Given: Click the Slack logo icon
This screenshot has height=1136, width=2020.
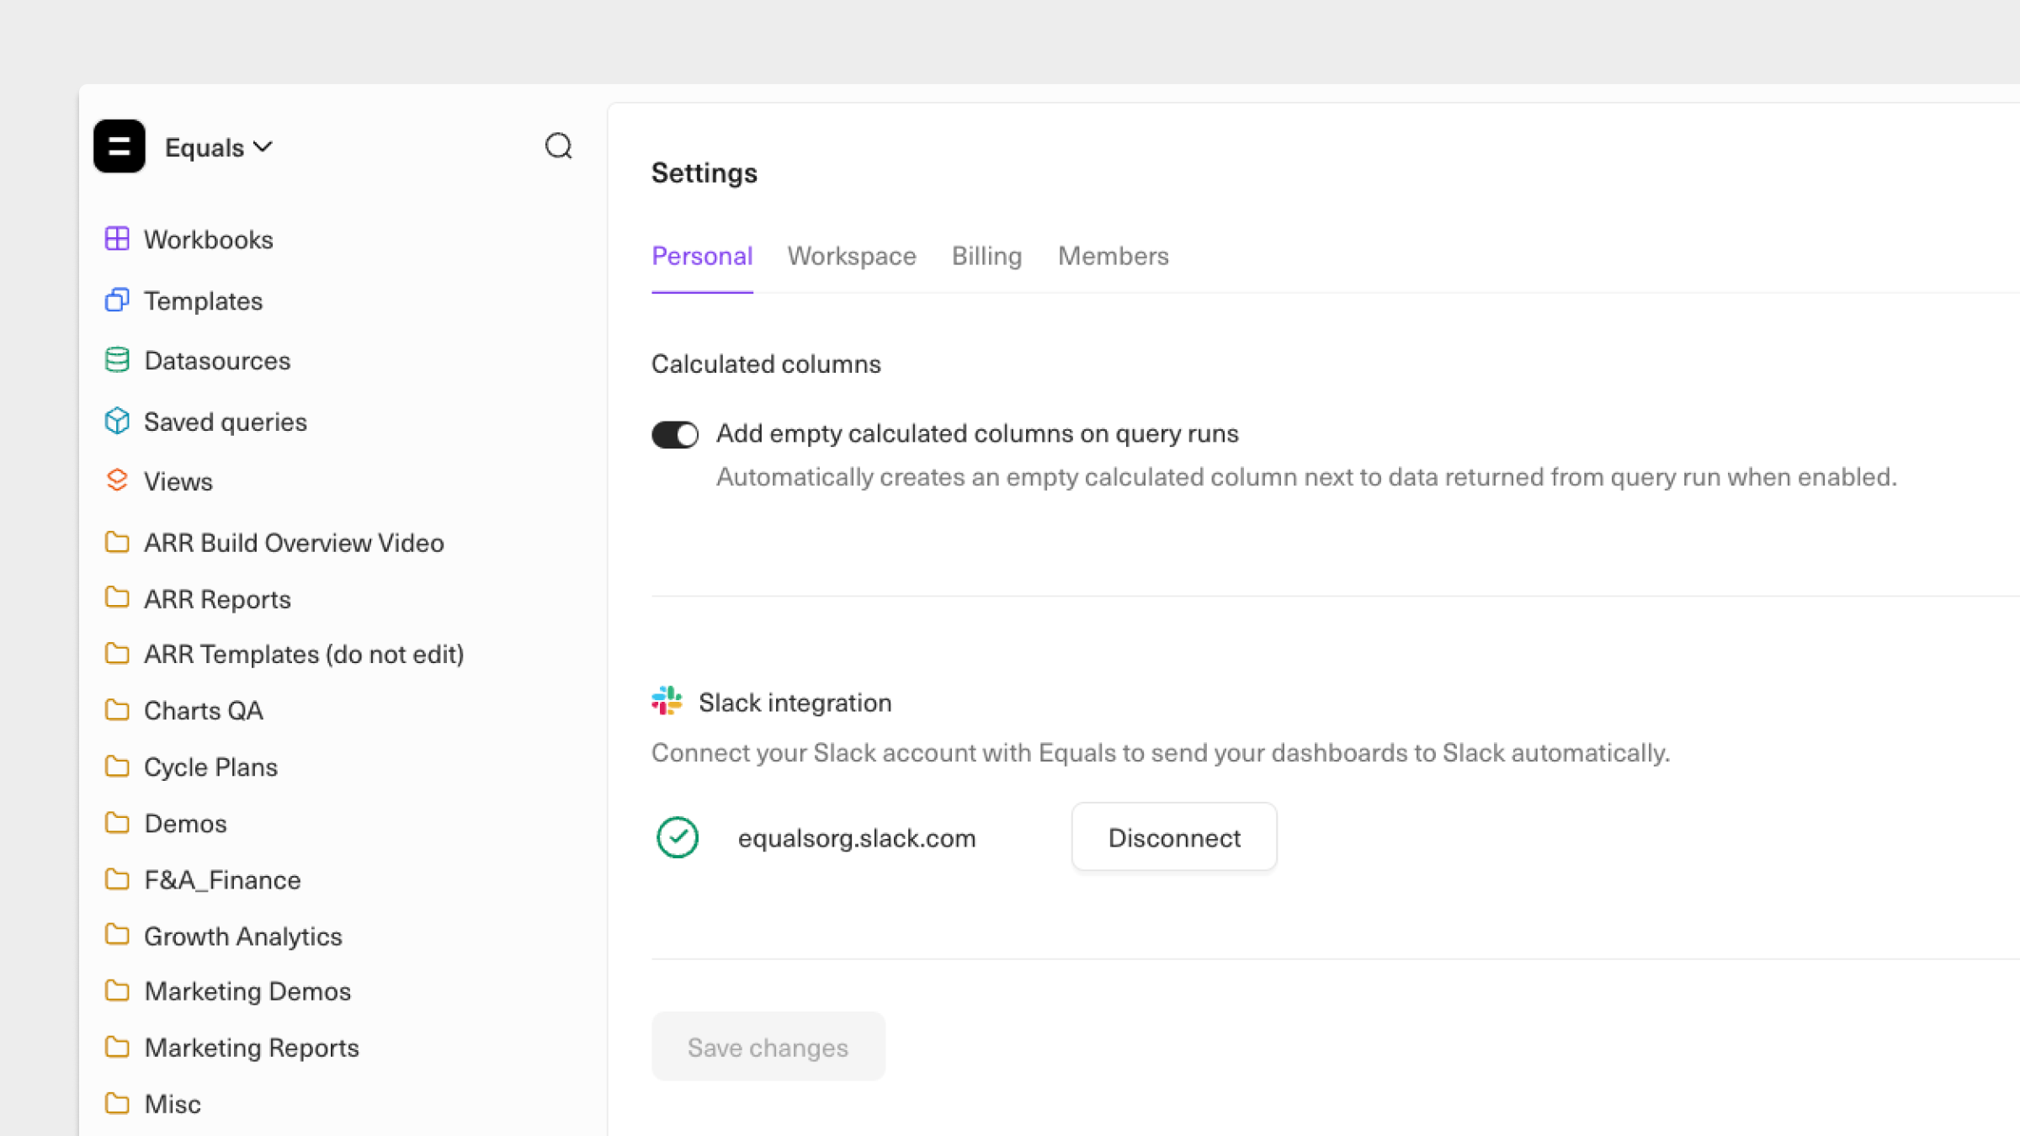Looking at the screenshot, I should point(667,701).
